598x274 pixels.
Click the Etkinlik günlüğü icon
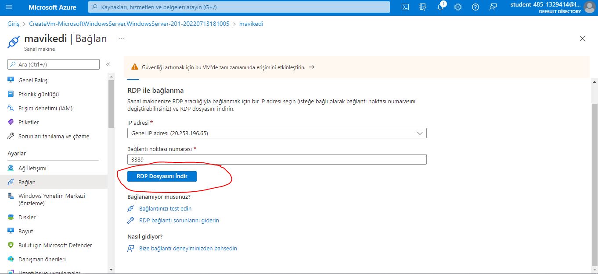pyautogui.click(x=11, y=94)
